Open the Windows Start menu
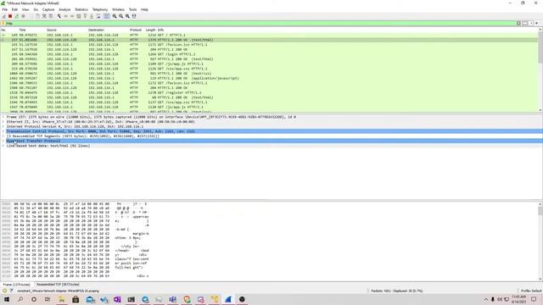This screenshot has height=305, width=543. coord(7,299)
